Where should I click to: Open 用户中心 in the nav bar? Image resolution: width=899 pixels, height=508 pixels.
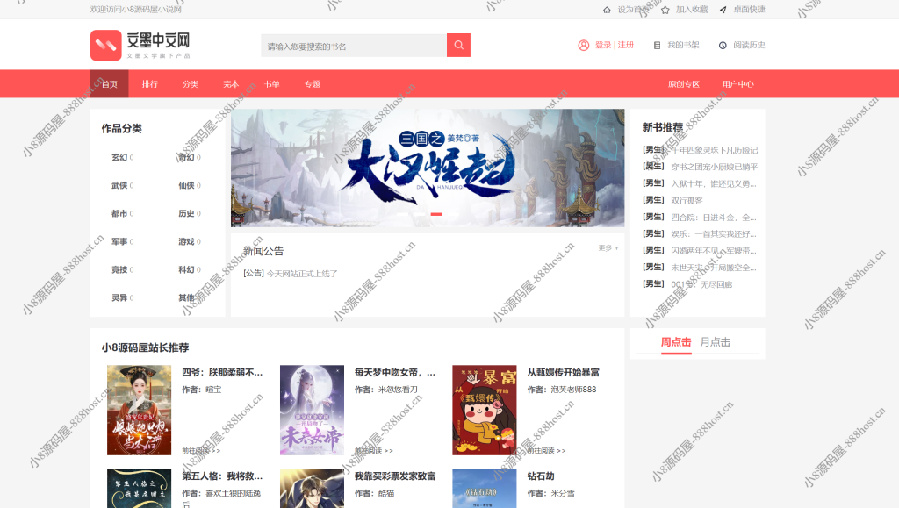coord(737,84)
